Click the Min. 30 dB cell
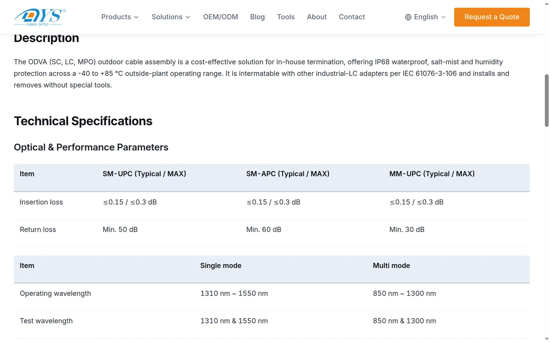The width and height of the screenshot is (550, 343). coord(407,229)
